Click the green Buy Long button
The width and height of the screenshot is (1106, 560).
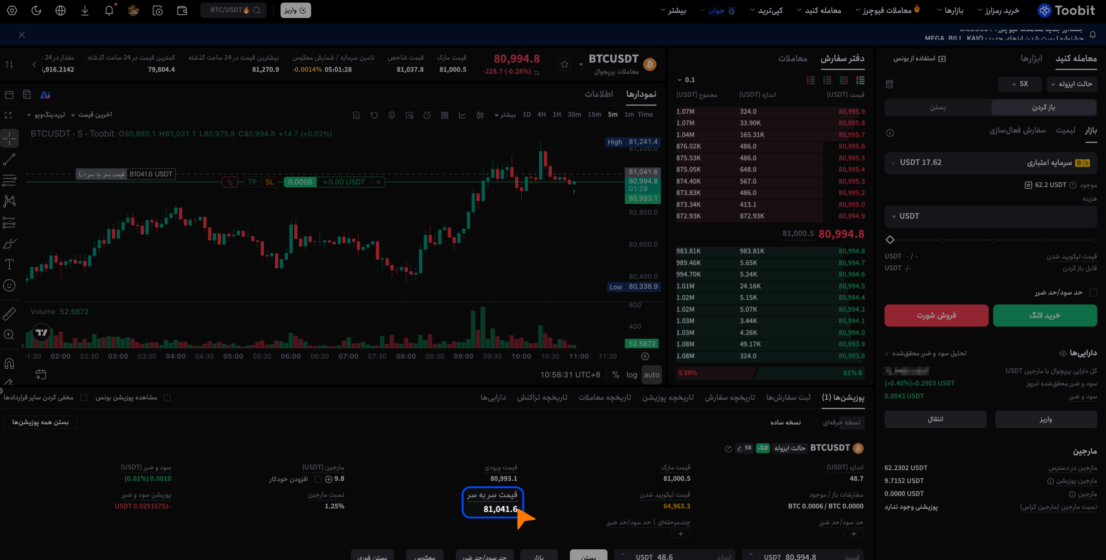tap(1044, 316)
